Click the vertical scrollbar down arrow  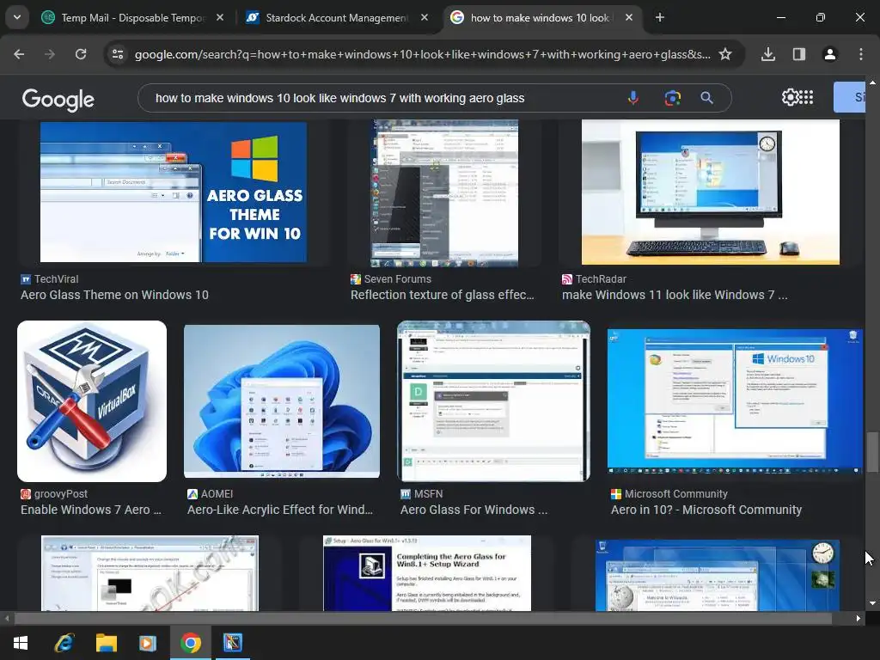point(872,603)
